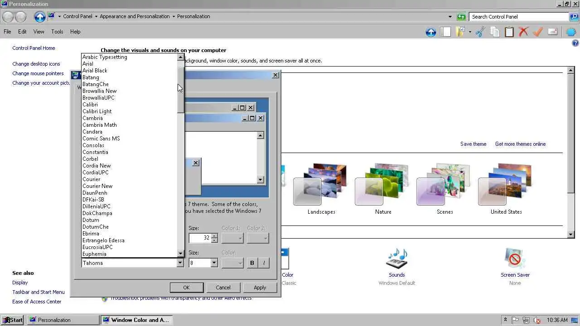This screenshot has width=580, height=326.
Task: Expand the Appearance and Personalization breadcrumb arrow
Action: [x=174, y=16]
